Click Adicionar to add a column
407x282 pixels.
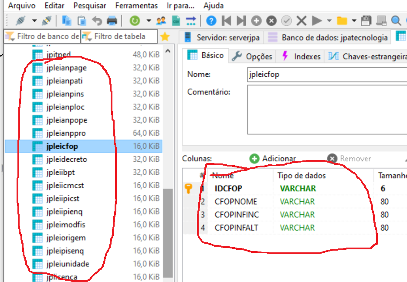(272, 158)
